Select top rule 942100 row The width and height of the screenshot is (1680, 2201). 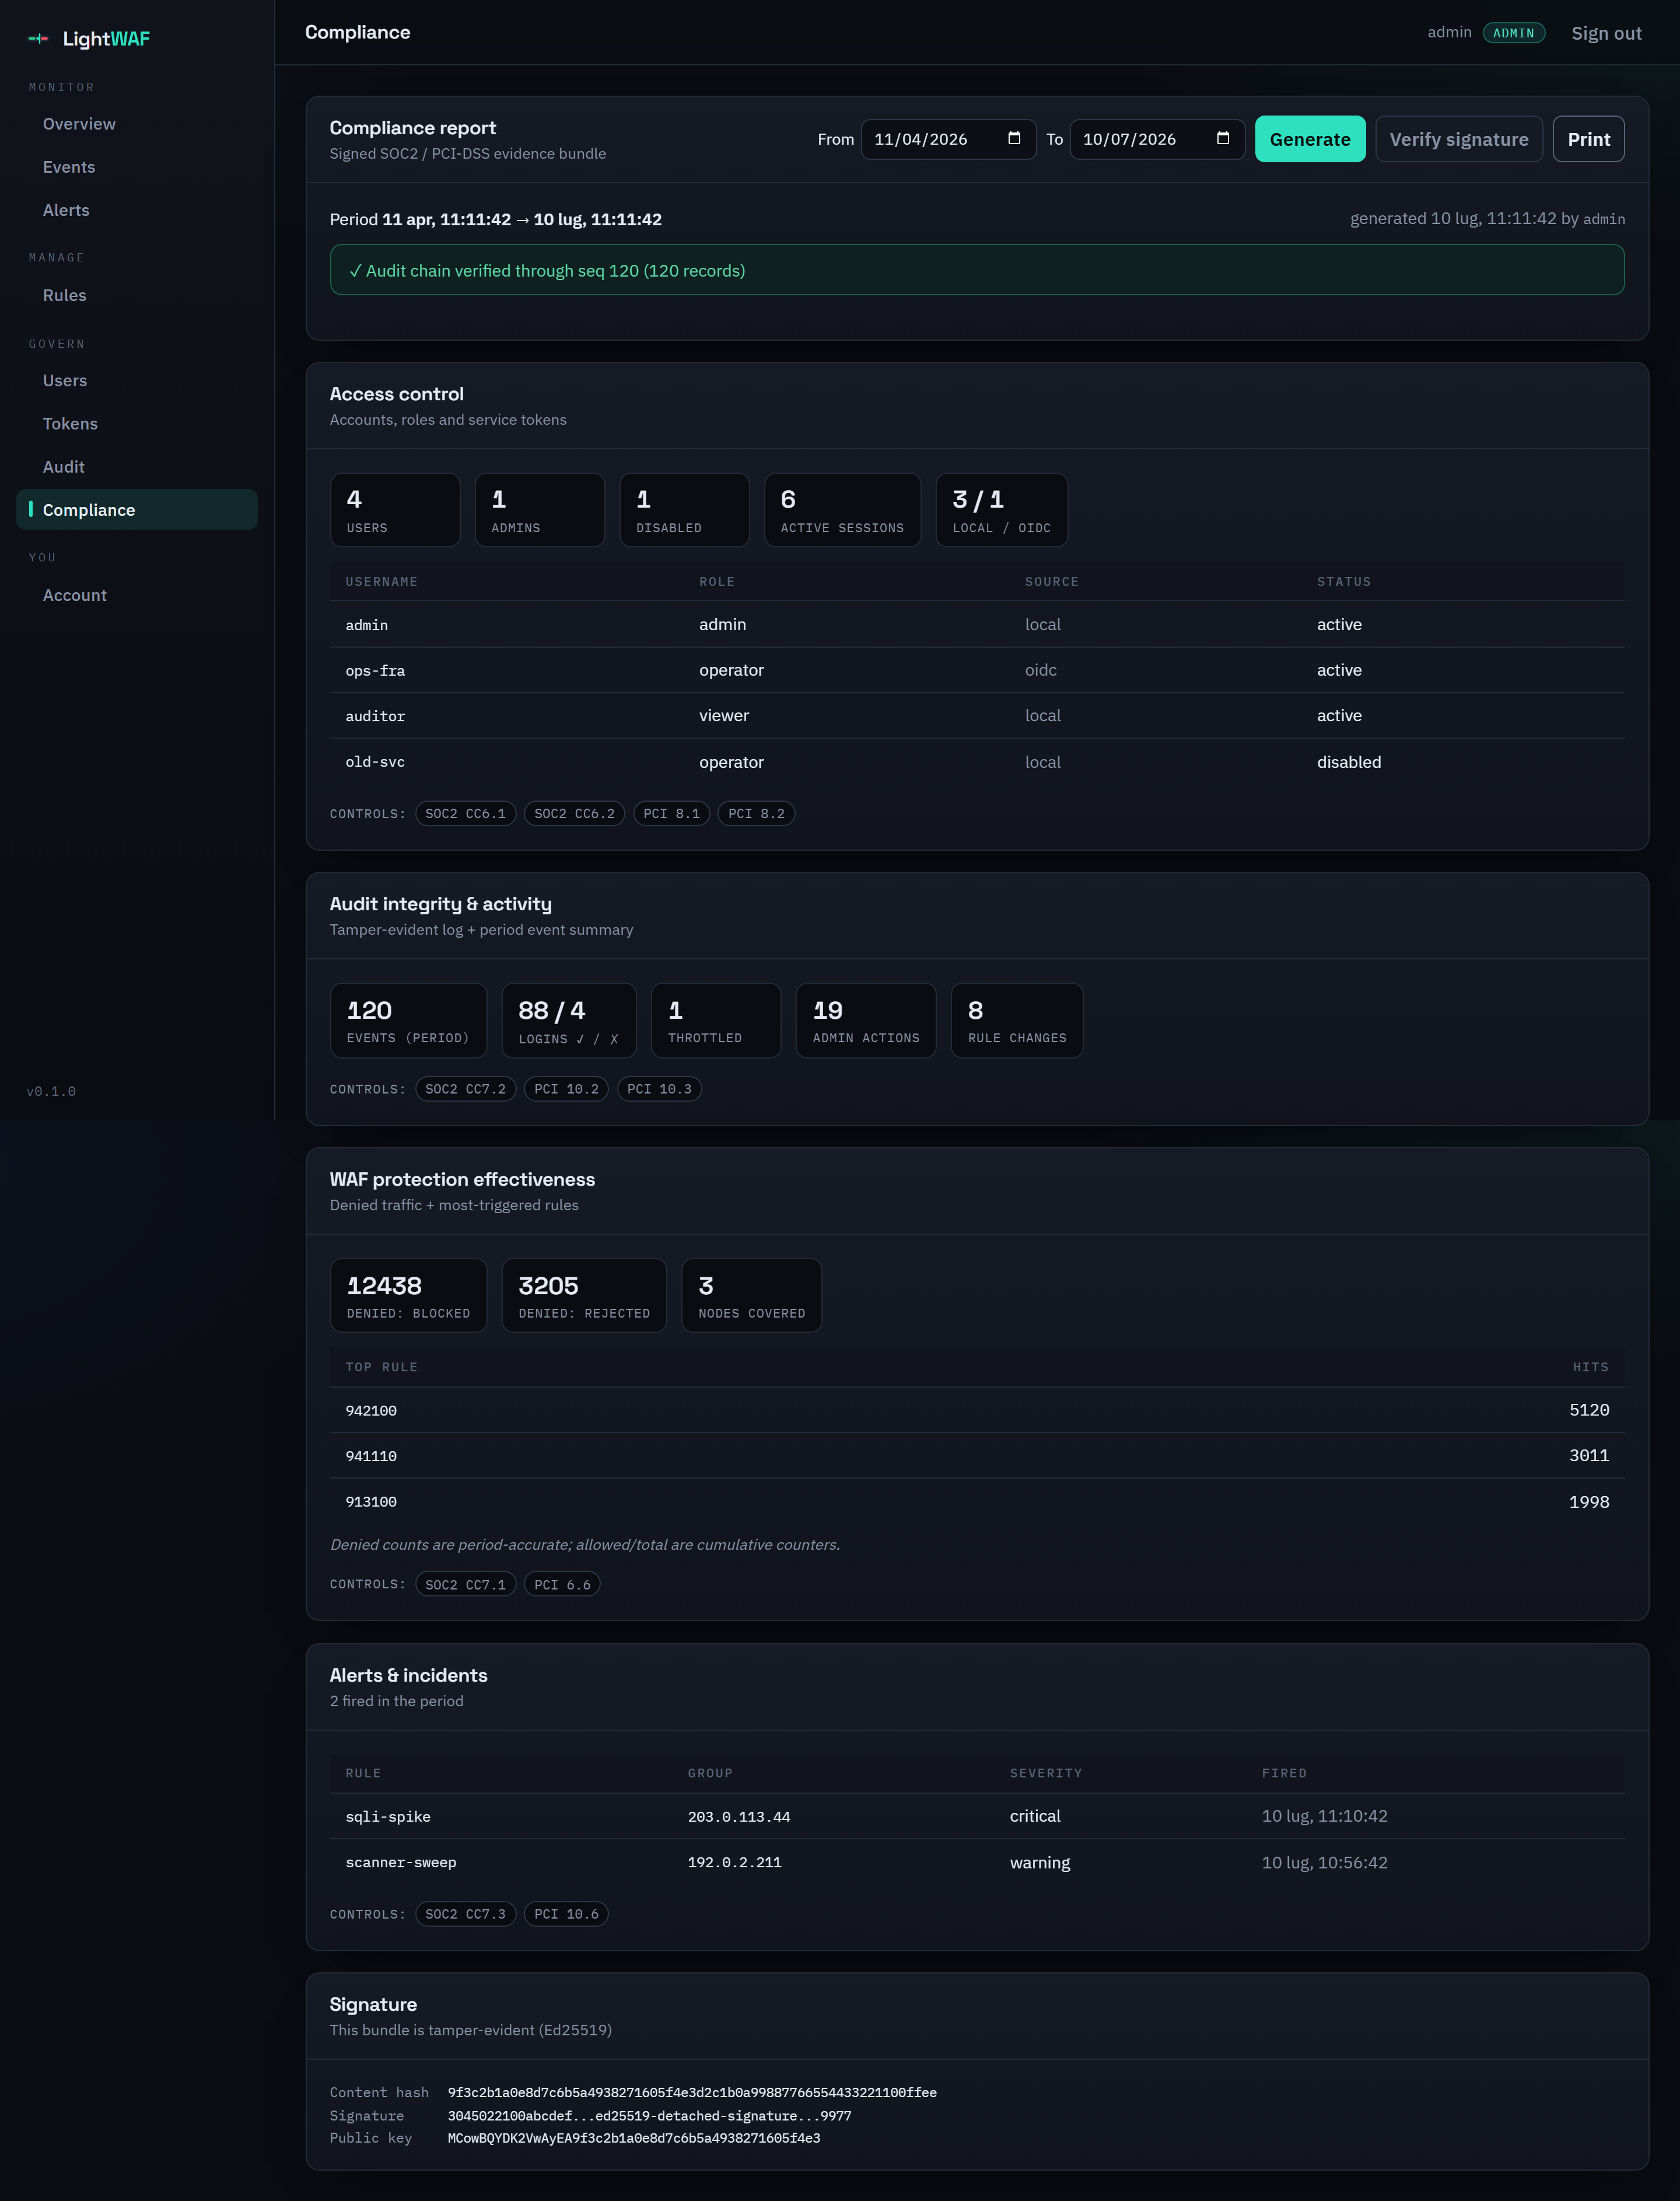click(977, 1411)
